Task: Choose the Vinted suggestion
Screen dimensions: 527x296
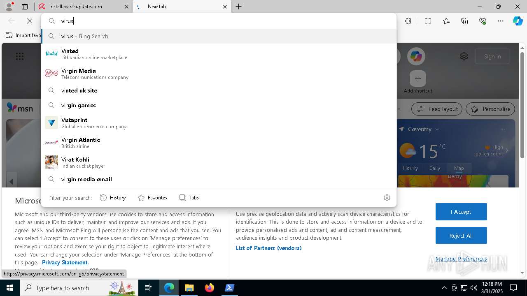Action: [x=219, y=54]
